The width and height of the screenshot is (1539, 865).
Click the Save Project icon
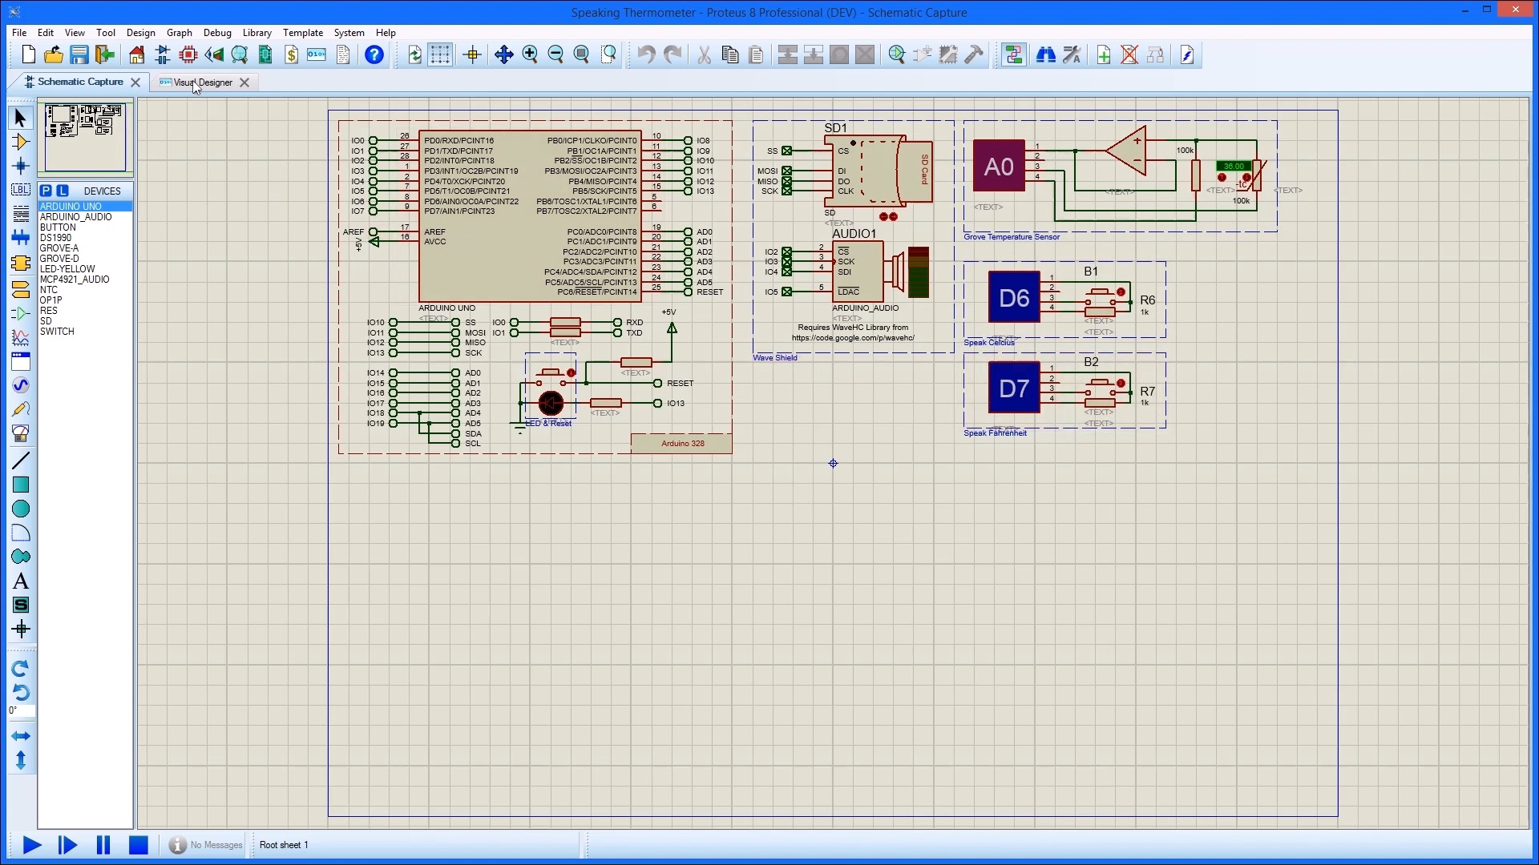tap(79, 54)
